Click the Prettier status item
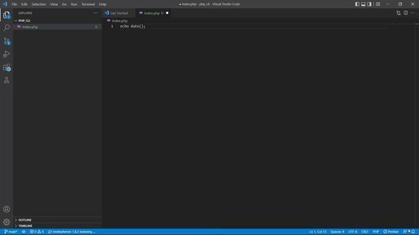Screen dimensions: 419x235 (391, 232)
